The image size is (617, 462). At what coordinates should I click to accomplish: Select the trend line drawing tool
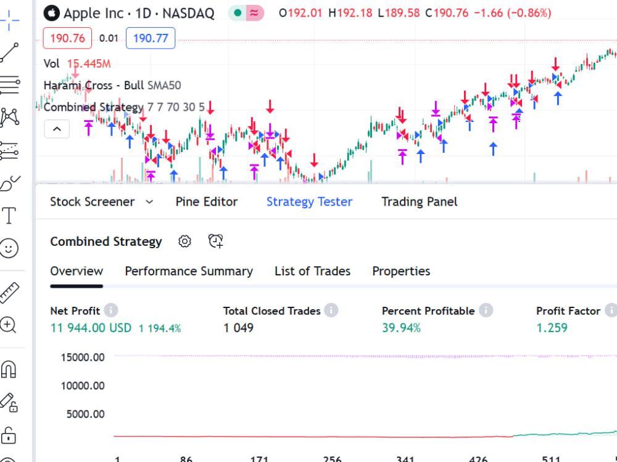click(x=9, y=52)
